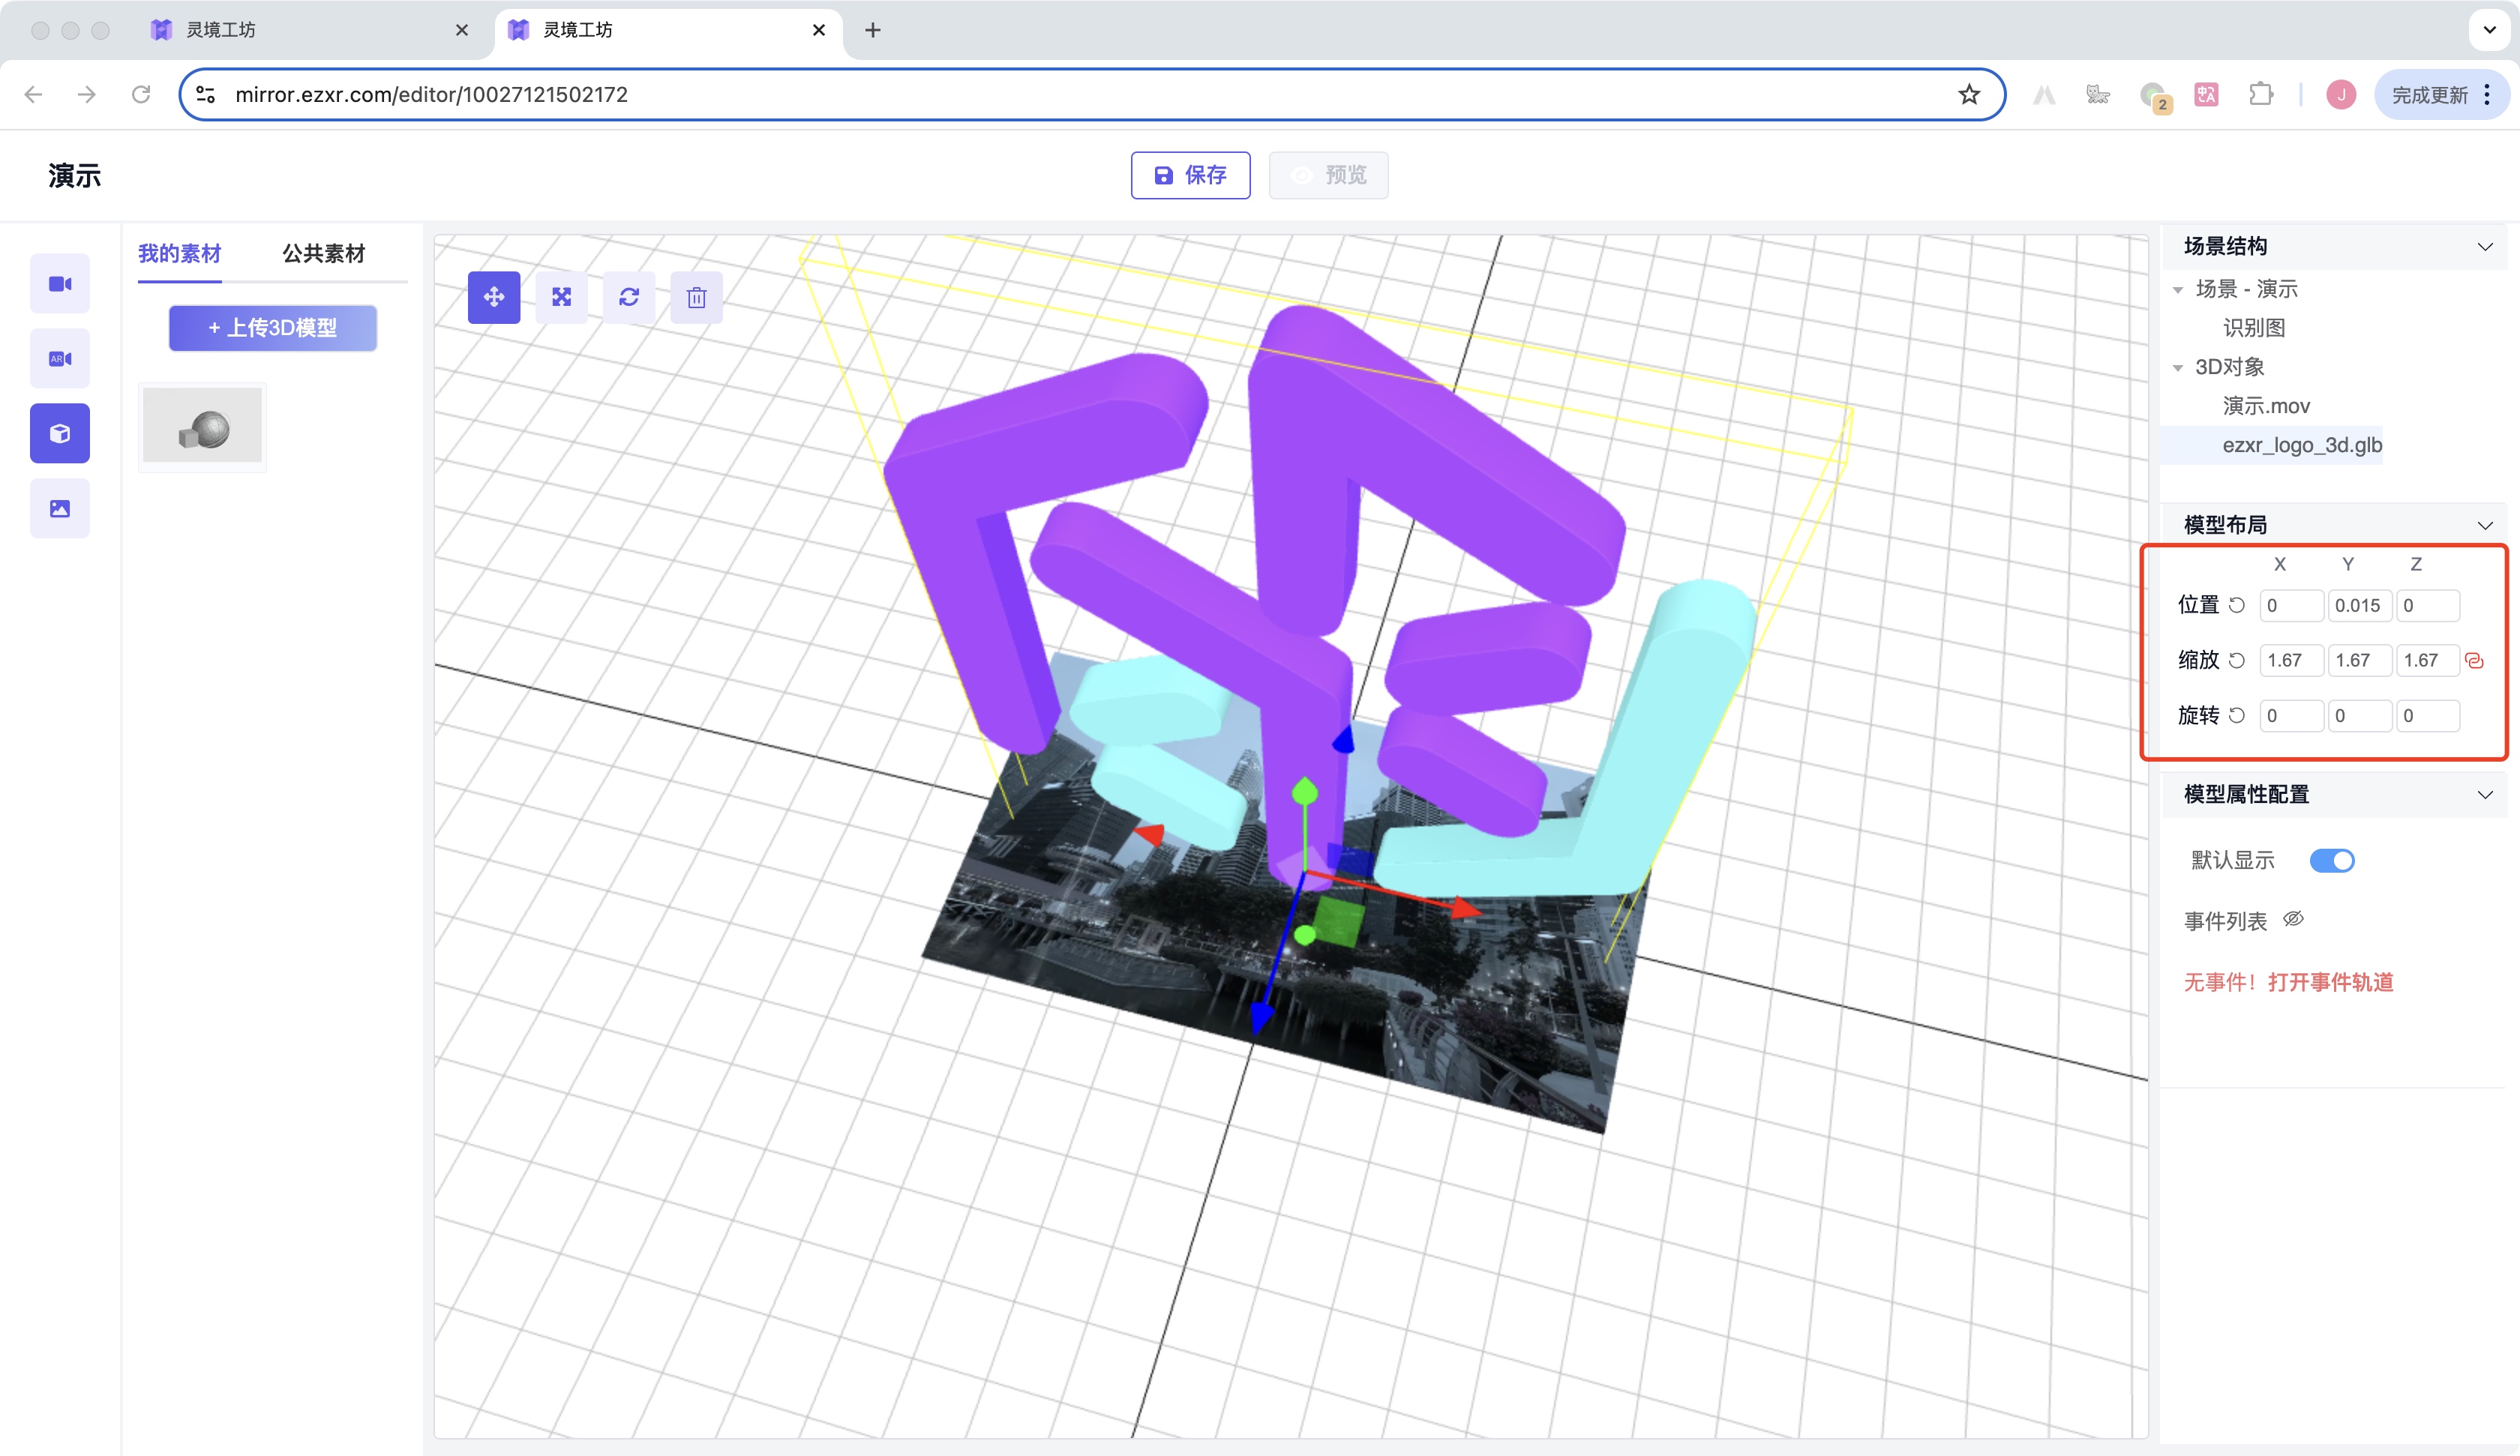This screenshot has height=1456, width=2520.
Task: Reset position values with the 位置 reset icon
Action: click(x=2237, y=605)
